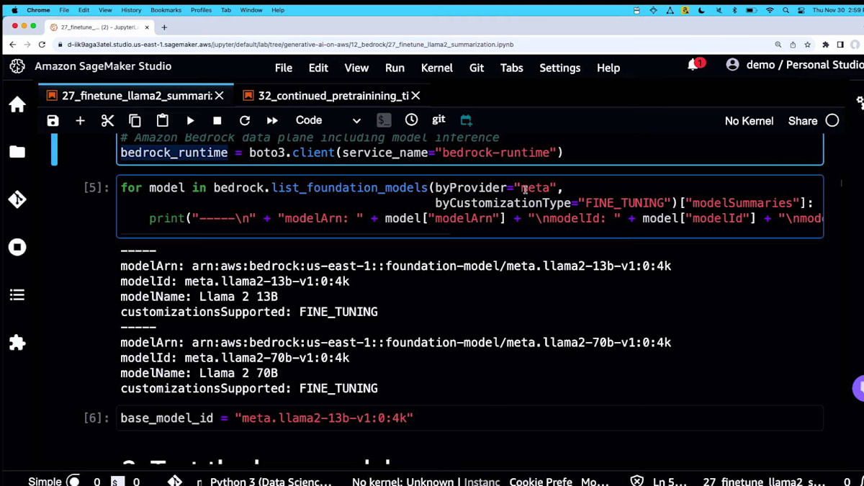Restart kernel and run all cells icon
Screen dimensions: 864x486
(x=272, y=121)
